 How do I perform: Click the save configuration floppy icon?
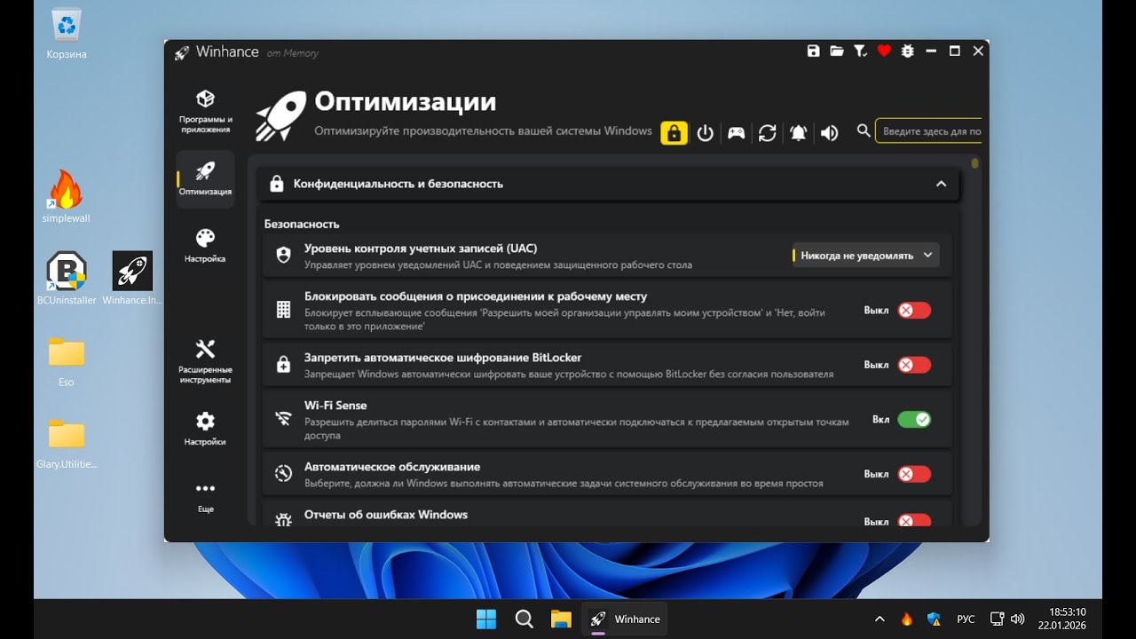point(813,51)
